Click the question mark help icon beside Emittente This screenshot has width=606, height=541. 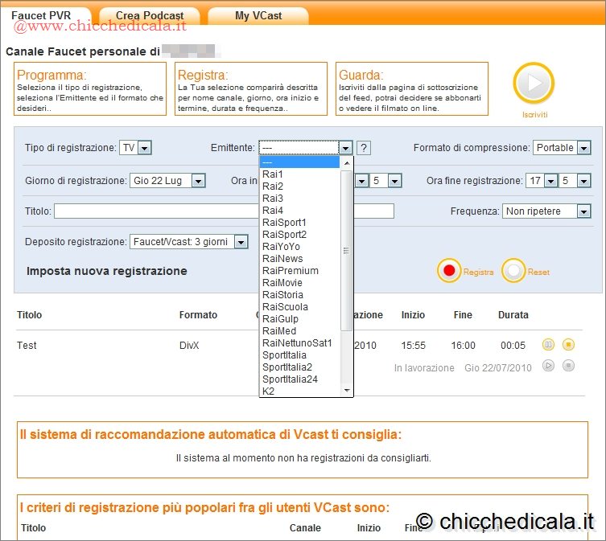click(x=364, y=148)
